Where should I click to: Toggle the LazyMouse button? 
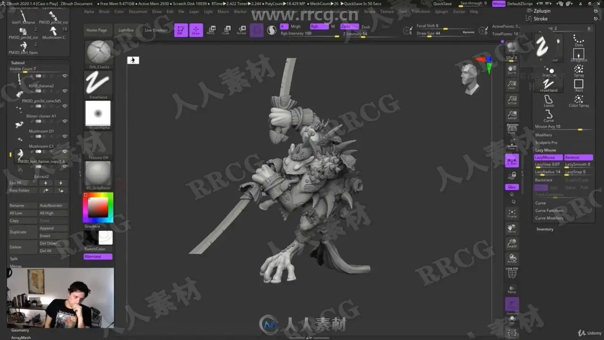548,157
